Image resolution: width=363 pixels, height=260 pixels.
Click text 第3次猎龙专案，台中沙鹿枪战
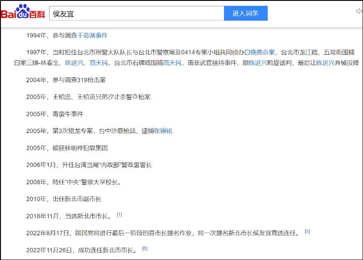pos(94,131)
